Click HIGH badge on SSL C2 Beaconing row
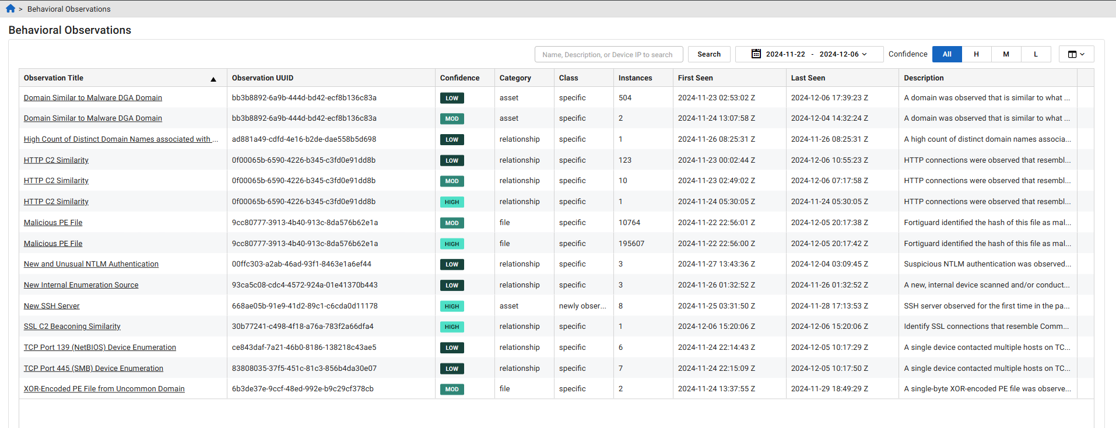The image size is (1116, 428). tap(452, 327)
